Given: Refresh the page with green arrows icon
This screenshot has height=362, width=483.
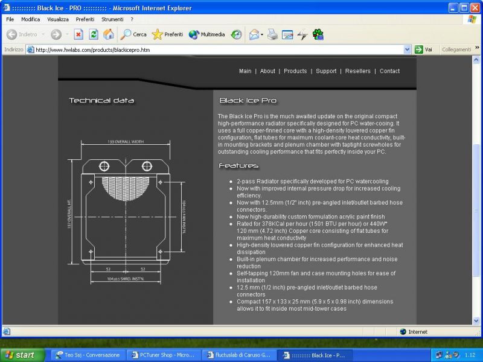Looking at the screenshot, I should point(94,34).
